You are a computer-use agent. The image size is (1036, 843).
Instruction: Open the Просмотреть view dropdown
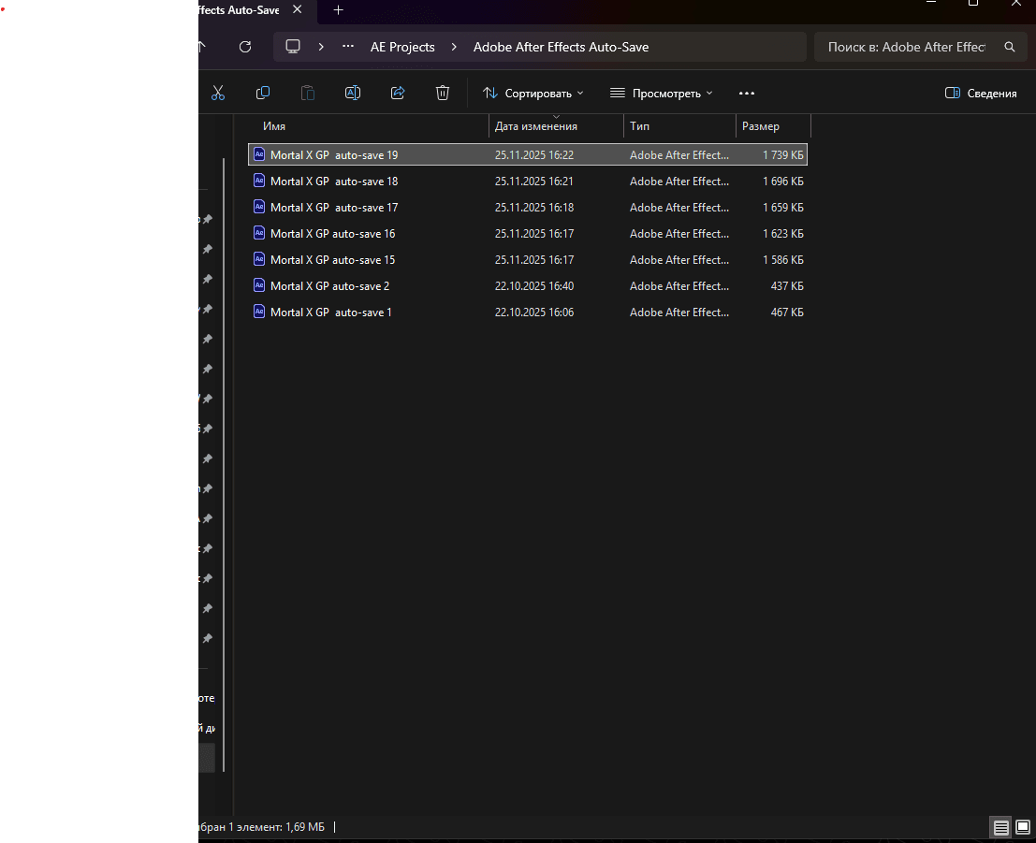(x=661, y=93)
